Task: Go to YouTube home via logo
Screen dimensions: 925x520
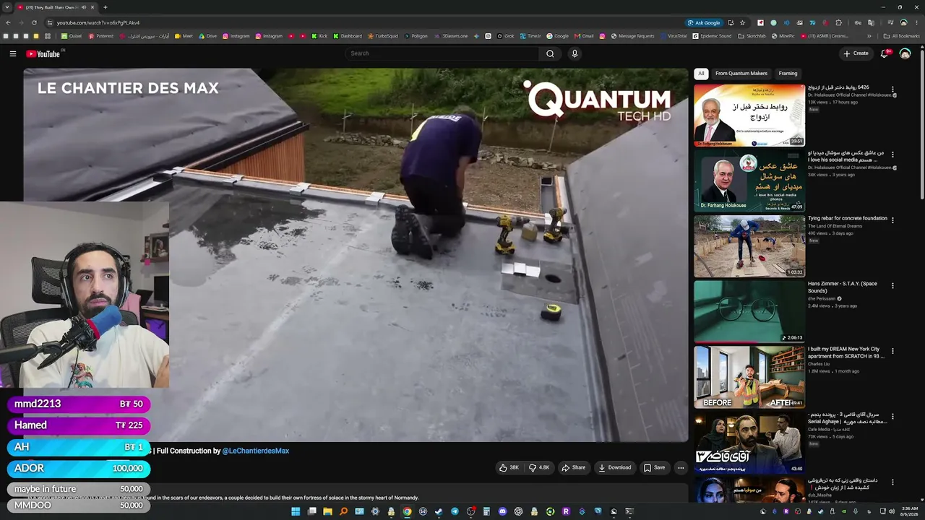Action: click(x=44, y=53)
